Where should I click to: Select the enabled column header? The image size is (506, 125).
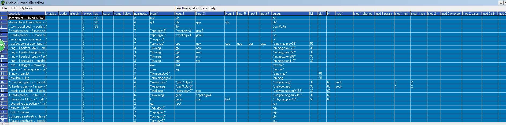[52, 13]
